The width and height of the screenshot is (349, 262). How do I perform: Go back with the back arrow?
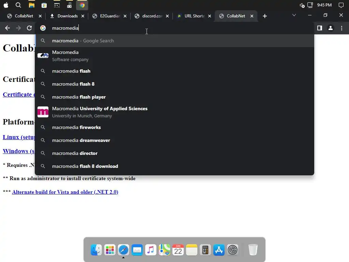click(7, 28)
